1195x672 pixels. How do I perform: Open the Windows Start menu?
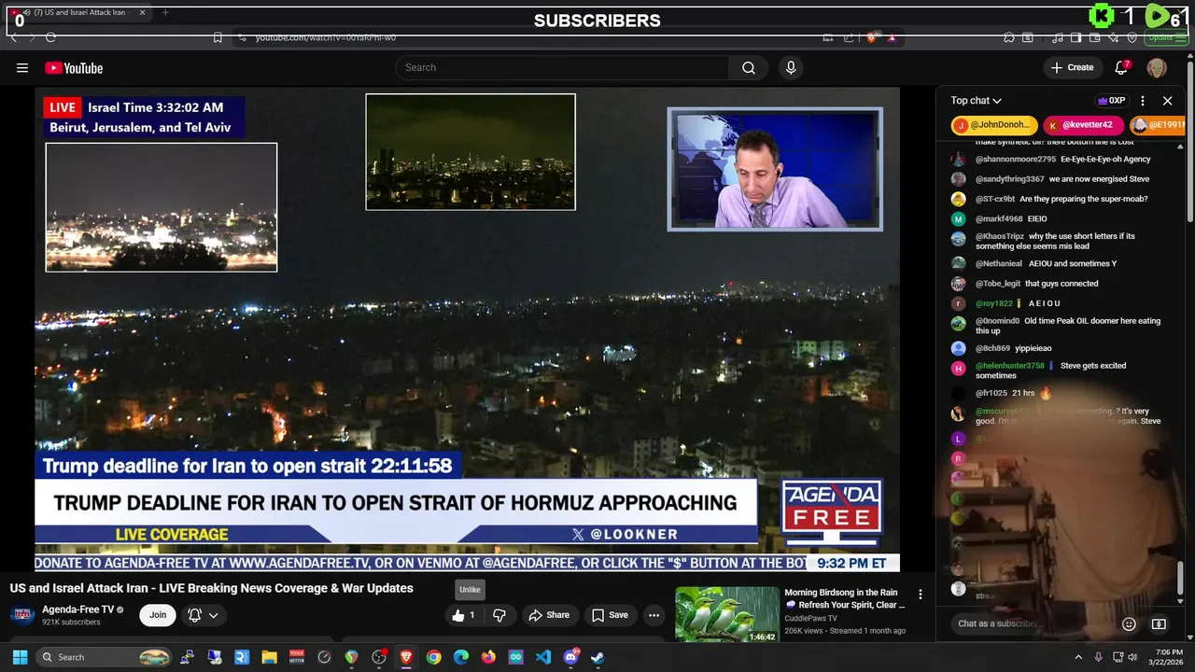20,657
